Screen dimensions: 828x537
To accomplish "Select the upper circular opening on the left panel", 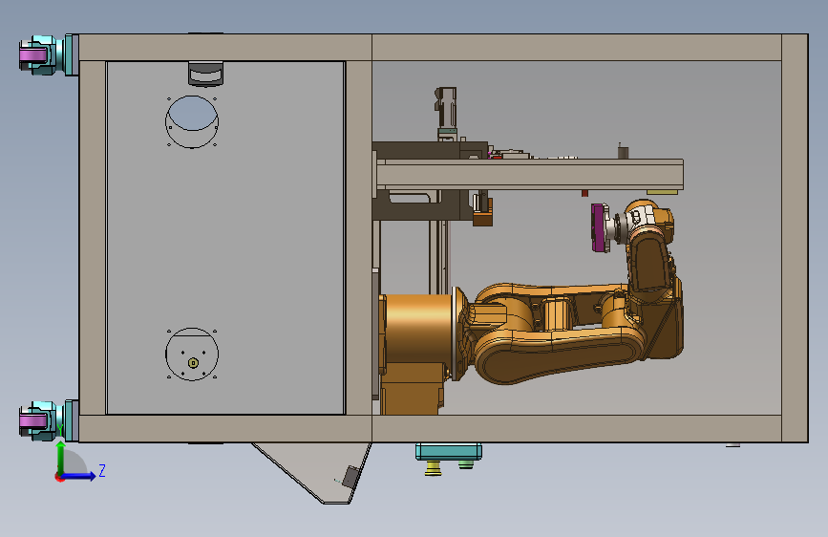I will [192, 121].
